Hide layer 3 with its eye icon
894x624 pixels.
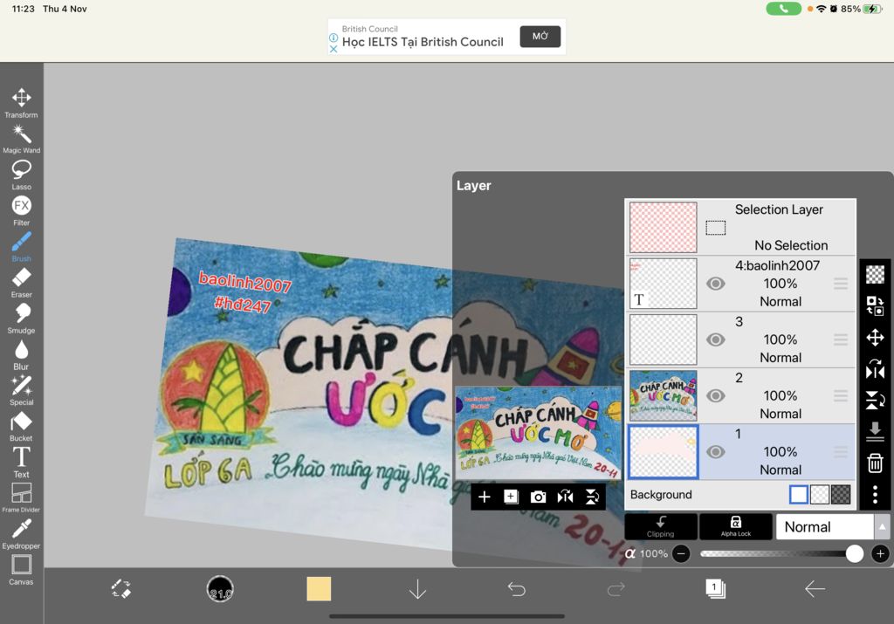pos(716,339)
